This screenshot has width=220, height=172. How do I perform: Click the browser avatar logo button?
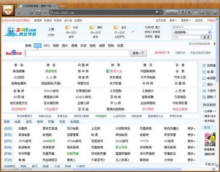(8, 10)
